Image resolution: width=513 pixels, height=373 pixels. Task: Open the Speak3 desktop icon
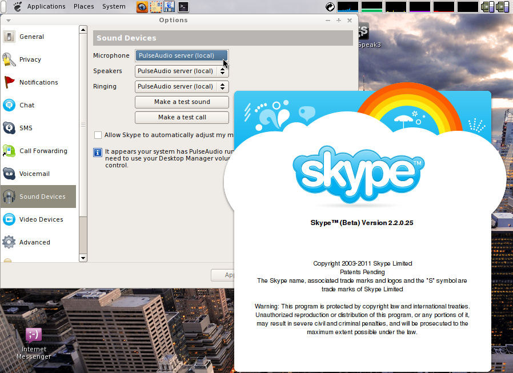click(x=369, y=35)
